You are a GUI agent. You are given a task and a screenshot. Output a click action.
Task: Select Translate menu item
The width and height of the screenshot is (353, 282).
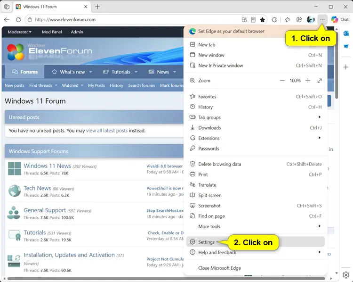click(256, 185)
